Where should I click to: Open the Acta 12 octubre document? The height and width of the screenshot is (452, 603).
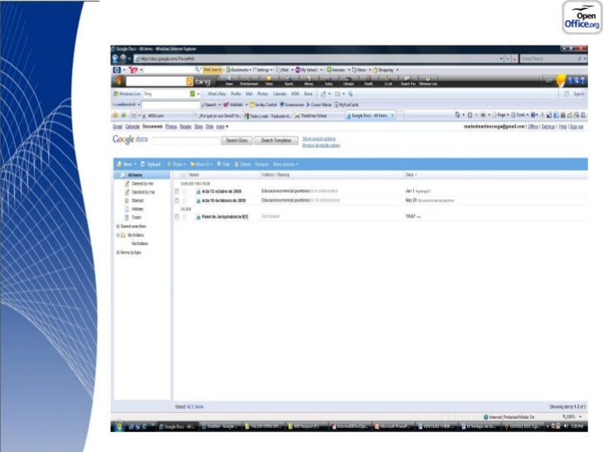221,191
